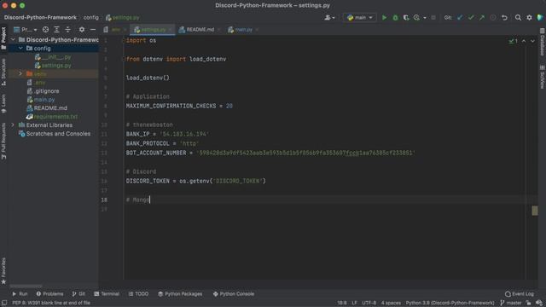Viewport: 546px width, 307px height.
Task: Open the Python Console tool window
Action: pos(233,294)
